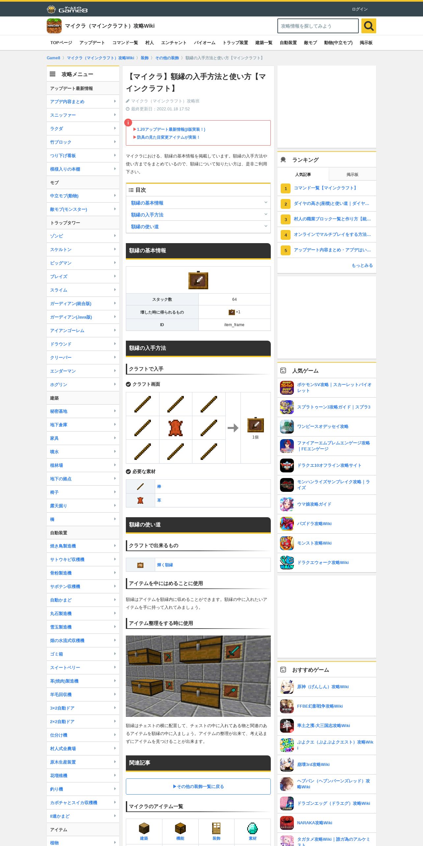
Task: Click the 機能 chest category icon
Action: (x=180, y=828)
